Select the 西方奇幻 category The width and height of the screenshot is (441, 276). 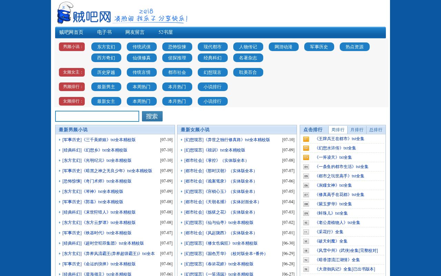(106, 58)
